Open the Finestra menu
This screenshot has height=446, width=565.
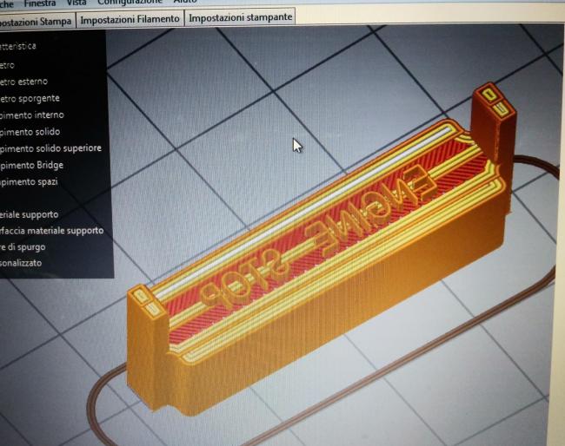point(40,3)
